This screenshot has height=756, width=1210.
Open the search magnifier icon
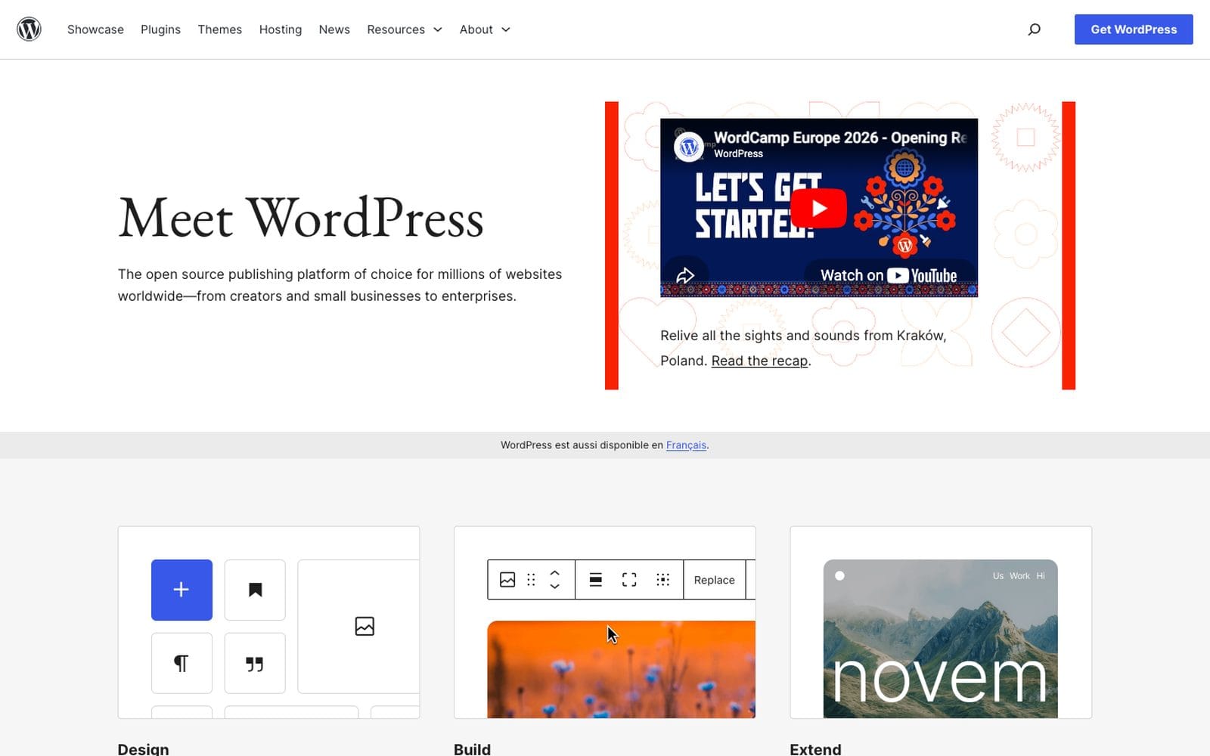click(x=1034, y=29)
